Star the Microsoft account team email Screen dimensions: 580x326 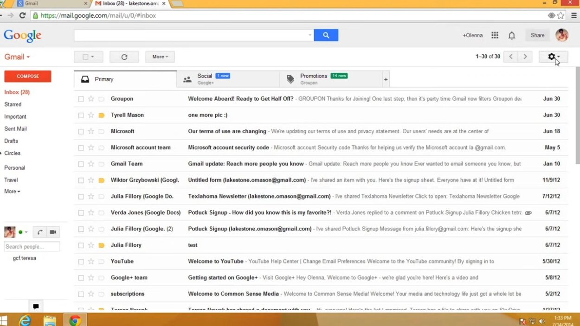click(91, 147)
